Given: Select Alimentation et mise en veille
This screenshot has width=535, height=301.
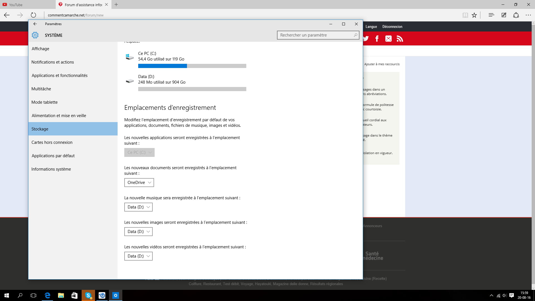Looking at the screenshot, I should [73, 116].
